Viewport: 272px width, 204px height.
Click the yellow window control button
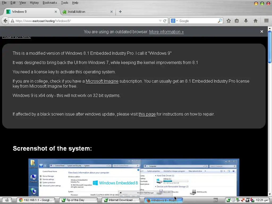pyautogui.click(x=256, y=3)
